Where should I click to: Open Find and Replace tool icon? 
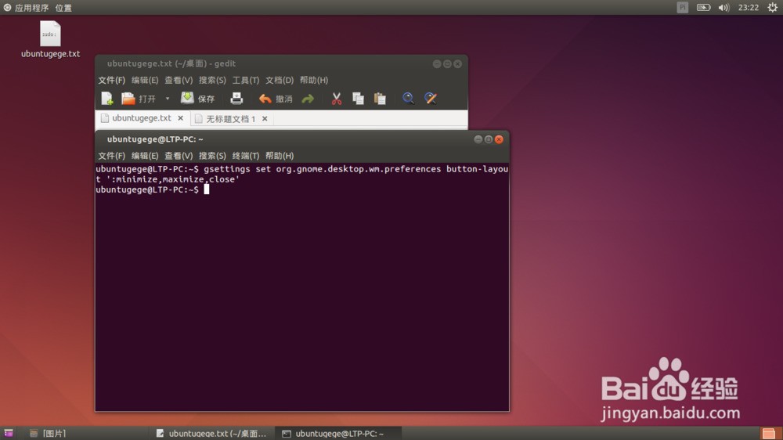(431, 99)
